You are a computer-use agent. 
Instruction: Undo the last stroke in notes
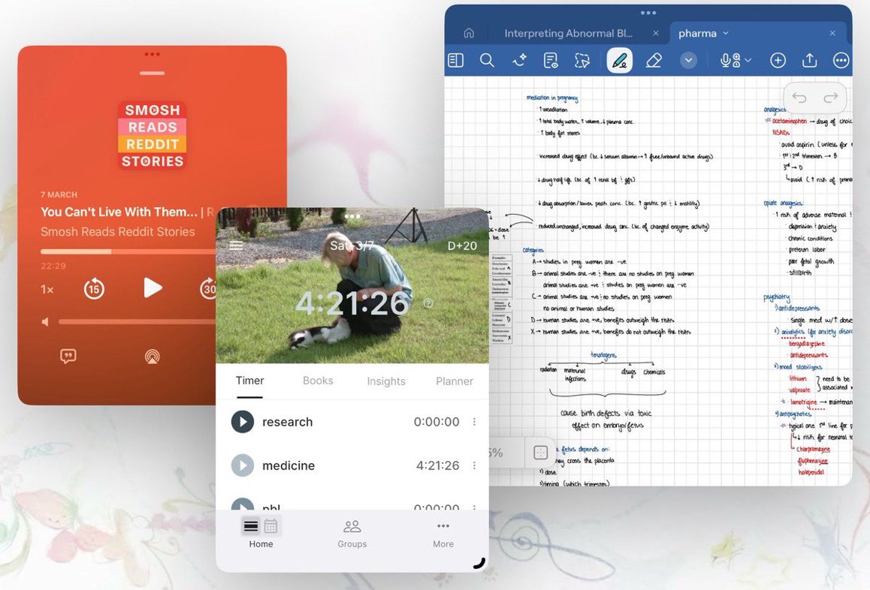pos(799,98)
